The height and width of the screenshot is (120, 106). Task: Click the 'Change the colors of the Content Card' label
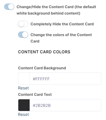pyautogui.click(x=61, y=38)
